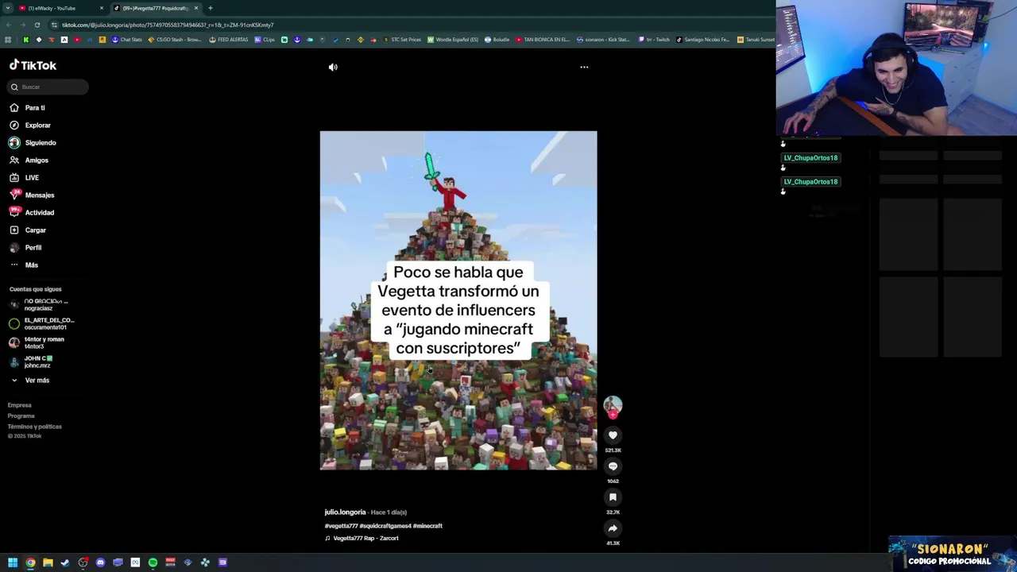Click the Programa footer link
Viewport: 1017px width, 572px height.
[21, 415]
